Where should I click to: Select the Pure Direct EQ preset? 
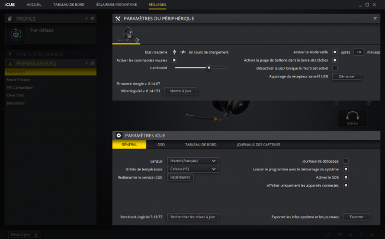pyautogui.click(x=50, y=72)
